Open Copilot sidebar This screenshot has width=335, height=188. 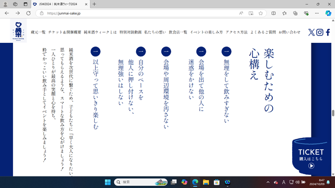[x=328, y=13]
